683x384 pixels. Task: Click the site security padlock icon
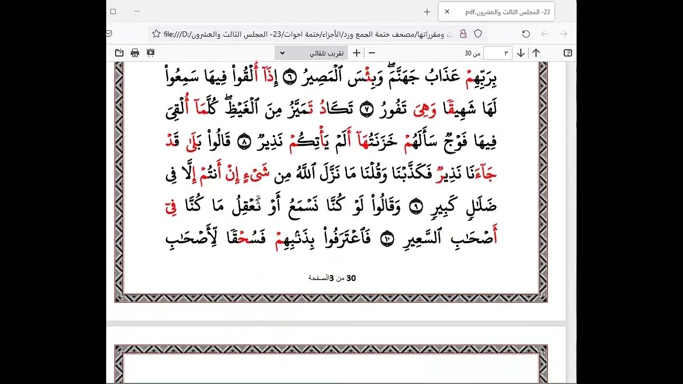point(463,34)
